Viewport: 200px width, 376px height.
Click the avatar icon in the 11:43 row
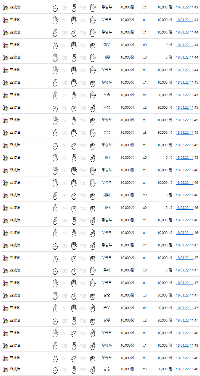6,8
